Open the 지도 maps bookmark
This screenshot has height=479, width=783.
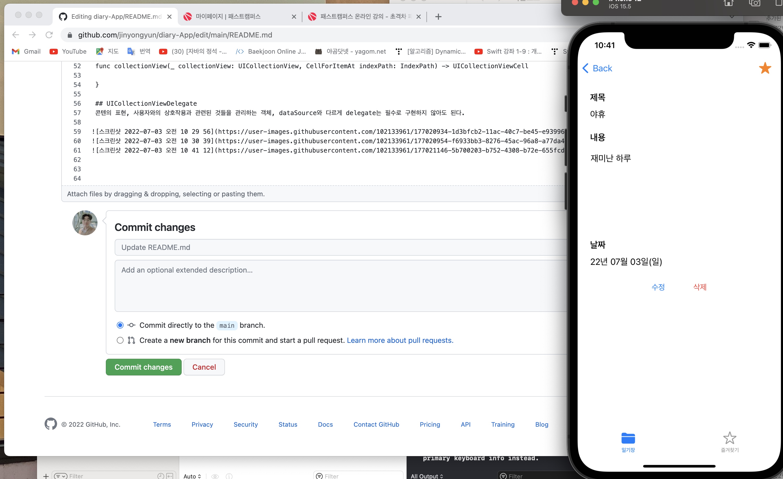[x=107, y=52]
